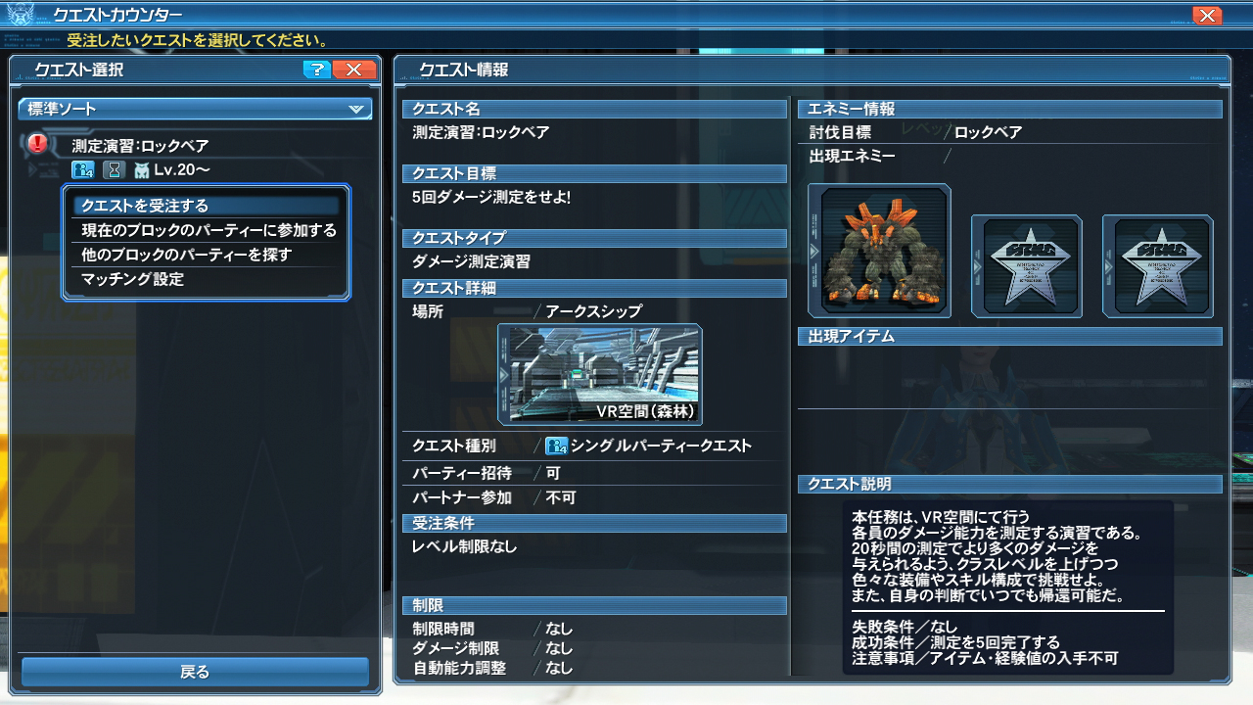Click the first silver star enemy placeholder
Viewport: 1253px width, 705px height.
(1026, 266)
